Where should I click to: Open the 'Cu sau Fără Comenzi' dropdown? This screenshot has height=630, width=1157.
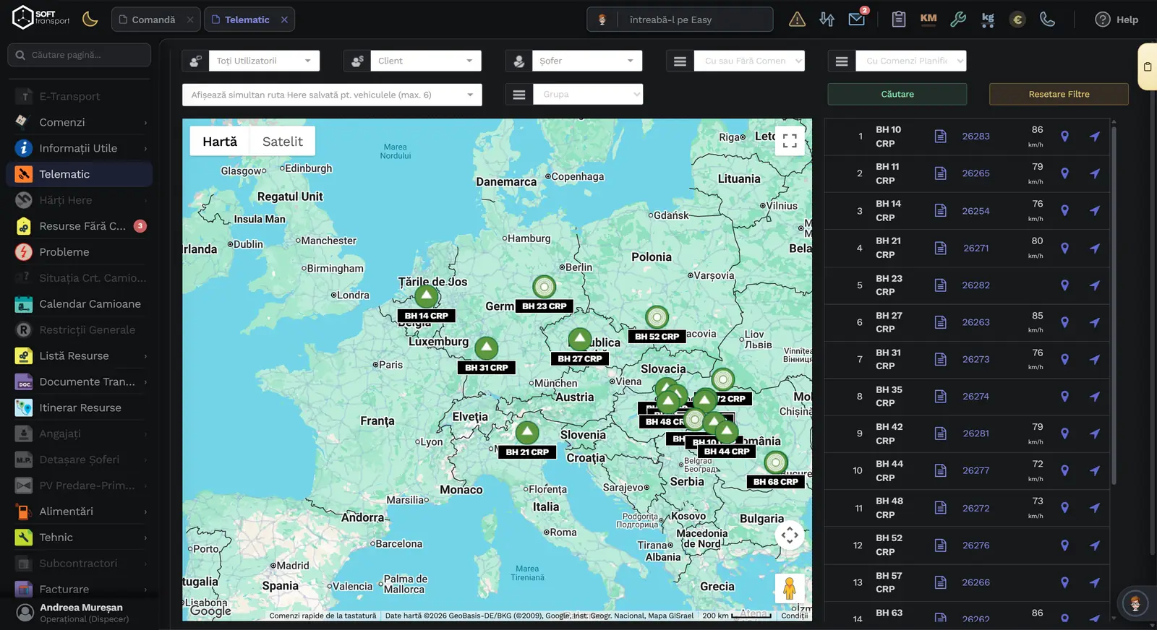tap(749, 61)
